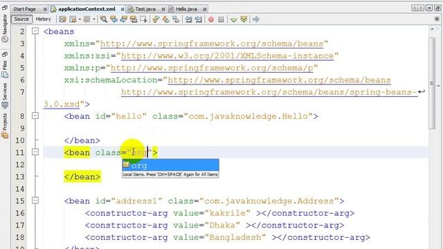Click Shift Line Left icon

point(188,19)
